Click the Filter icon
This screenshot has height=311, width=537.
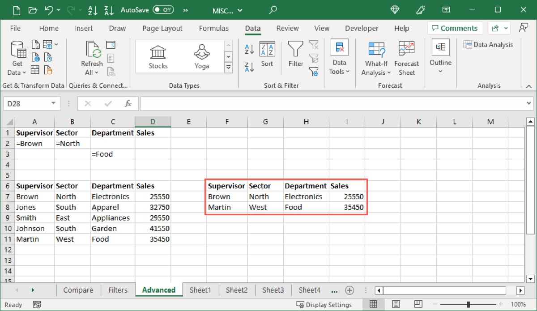point(295,54)
